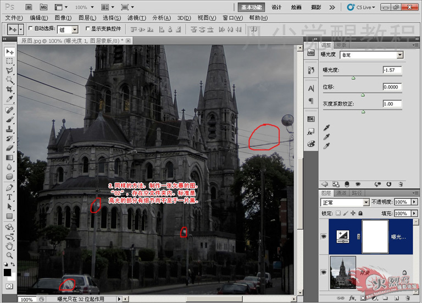The height and width of the screenshot is (303, 422).
Task: Open the 图像(I) menu
Action: [x=63, y=18]
